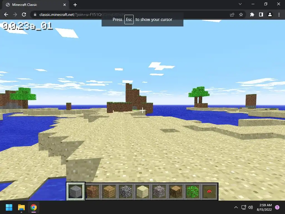Click the version text 0.0.23a_01
Image resolution: width=285 pixels, height=214 pixels.
[x=28, y=26]
